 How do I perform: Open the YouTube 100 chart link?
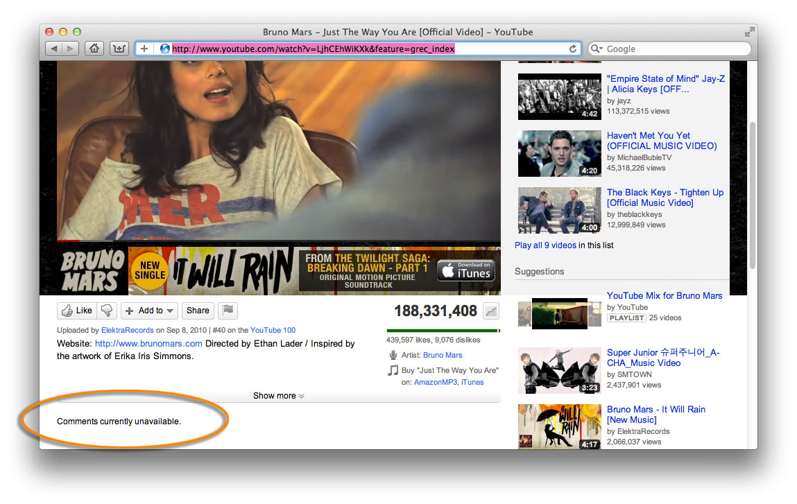(x=273, y=330)
